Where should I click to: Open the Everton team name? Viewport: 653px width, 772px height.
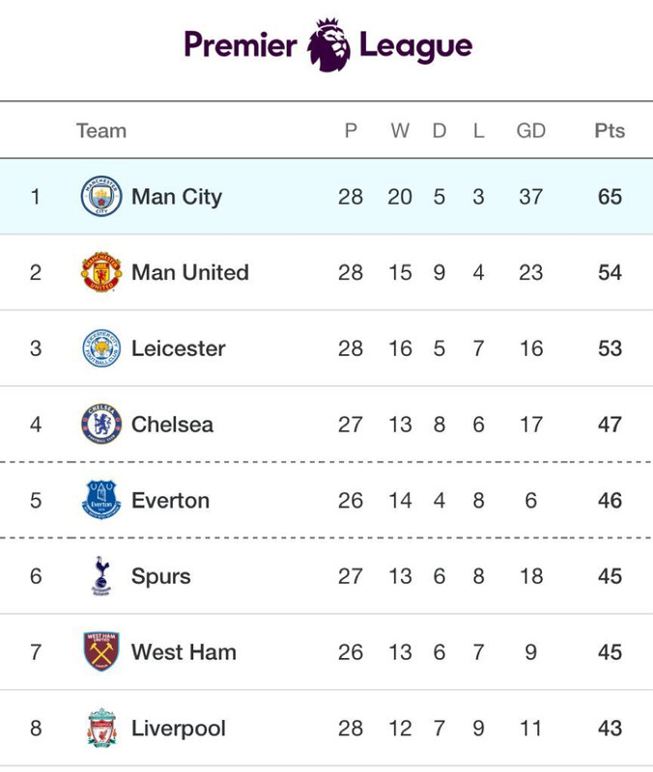point(171,500)
